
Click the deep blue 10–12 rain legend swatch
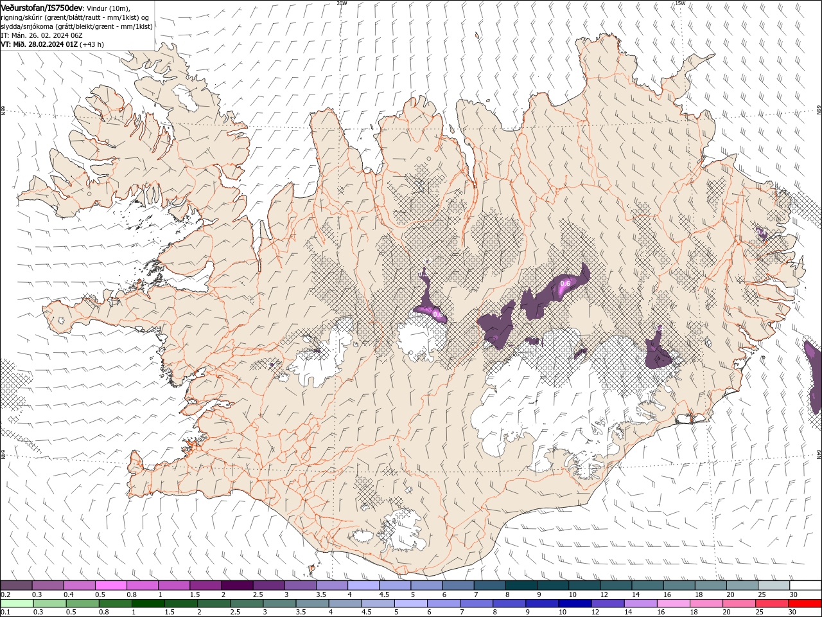click(574, 604)
